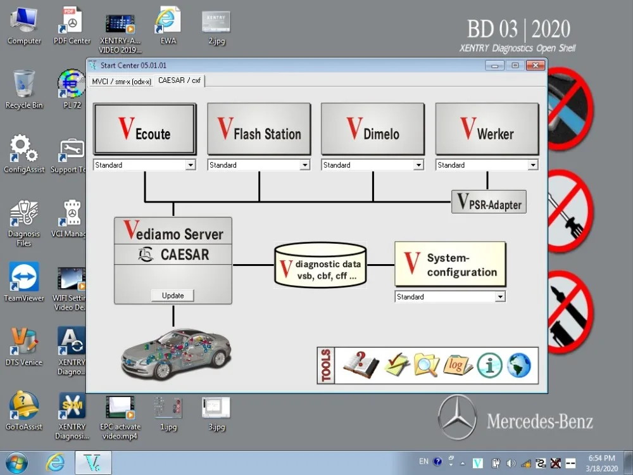This screenshot has width=633, height=475.
Task: Click the taskbar clock 6:54 PM
Action: 601,463
